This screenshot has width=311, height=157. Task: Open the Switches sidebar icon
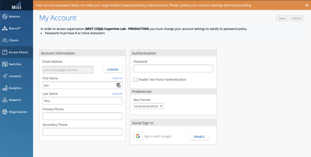tap(5, 64)
